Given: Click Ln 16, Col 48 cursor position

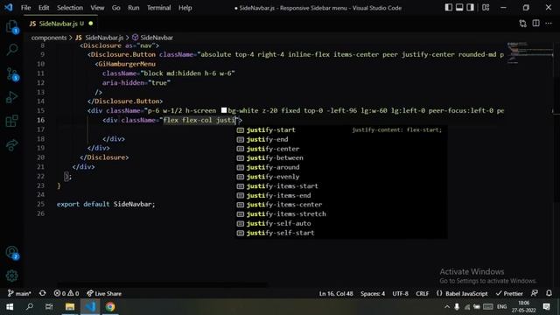Looking at the screenshot, I should [x=336, y=293].
